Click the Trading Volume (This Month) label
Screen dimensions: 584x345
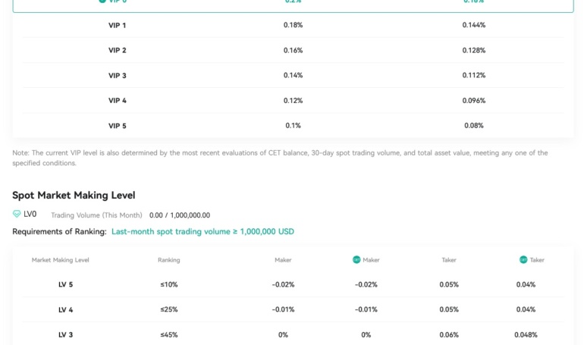point(96,215)
